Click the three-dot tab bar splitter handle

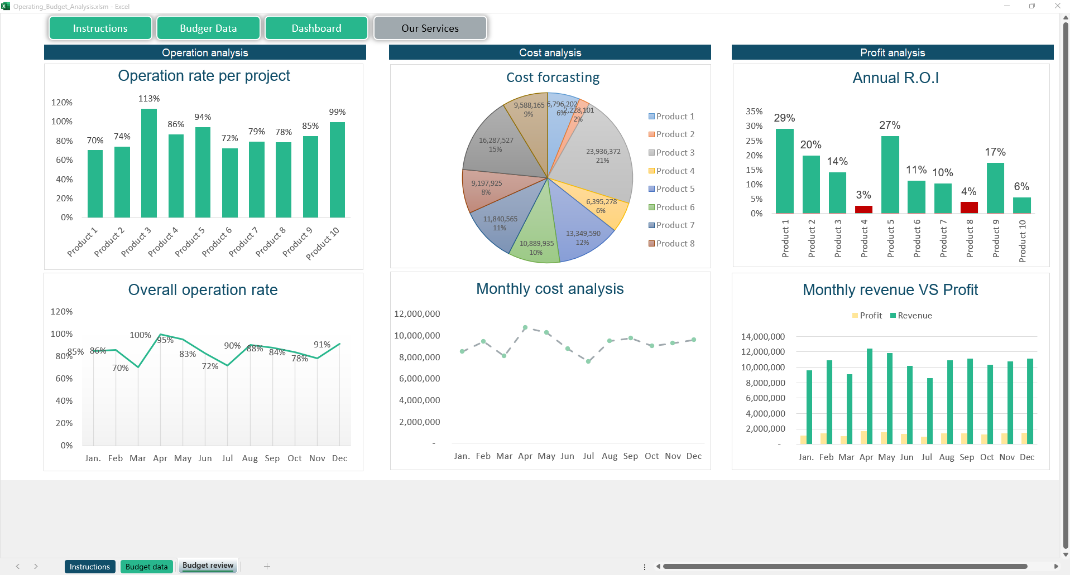pos(645,566)
